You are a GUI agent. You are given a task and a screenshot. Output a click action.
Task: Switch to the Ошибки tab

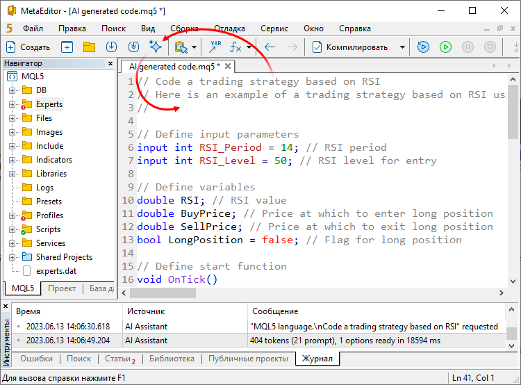(36, 359)
